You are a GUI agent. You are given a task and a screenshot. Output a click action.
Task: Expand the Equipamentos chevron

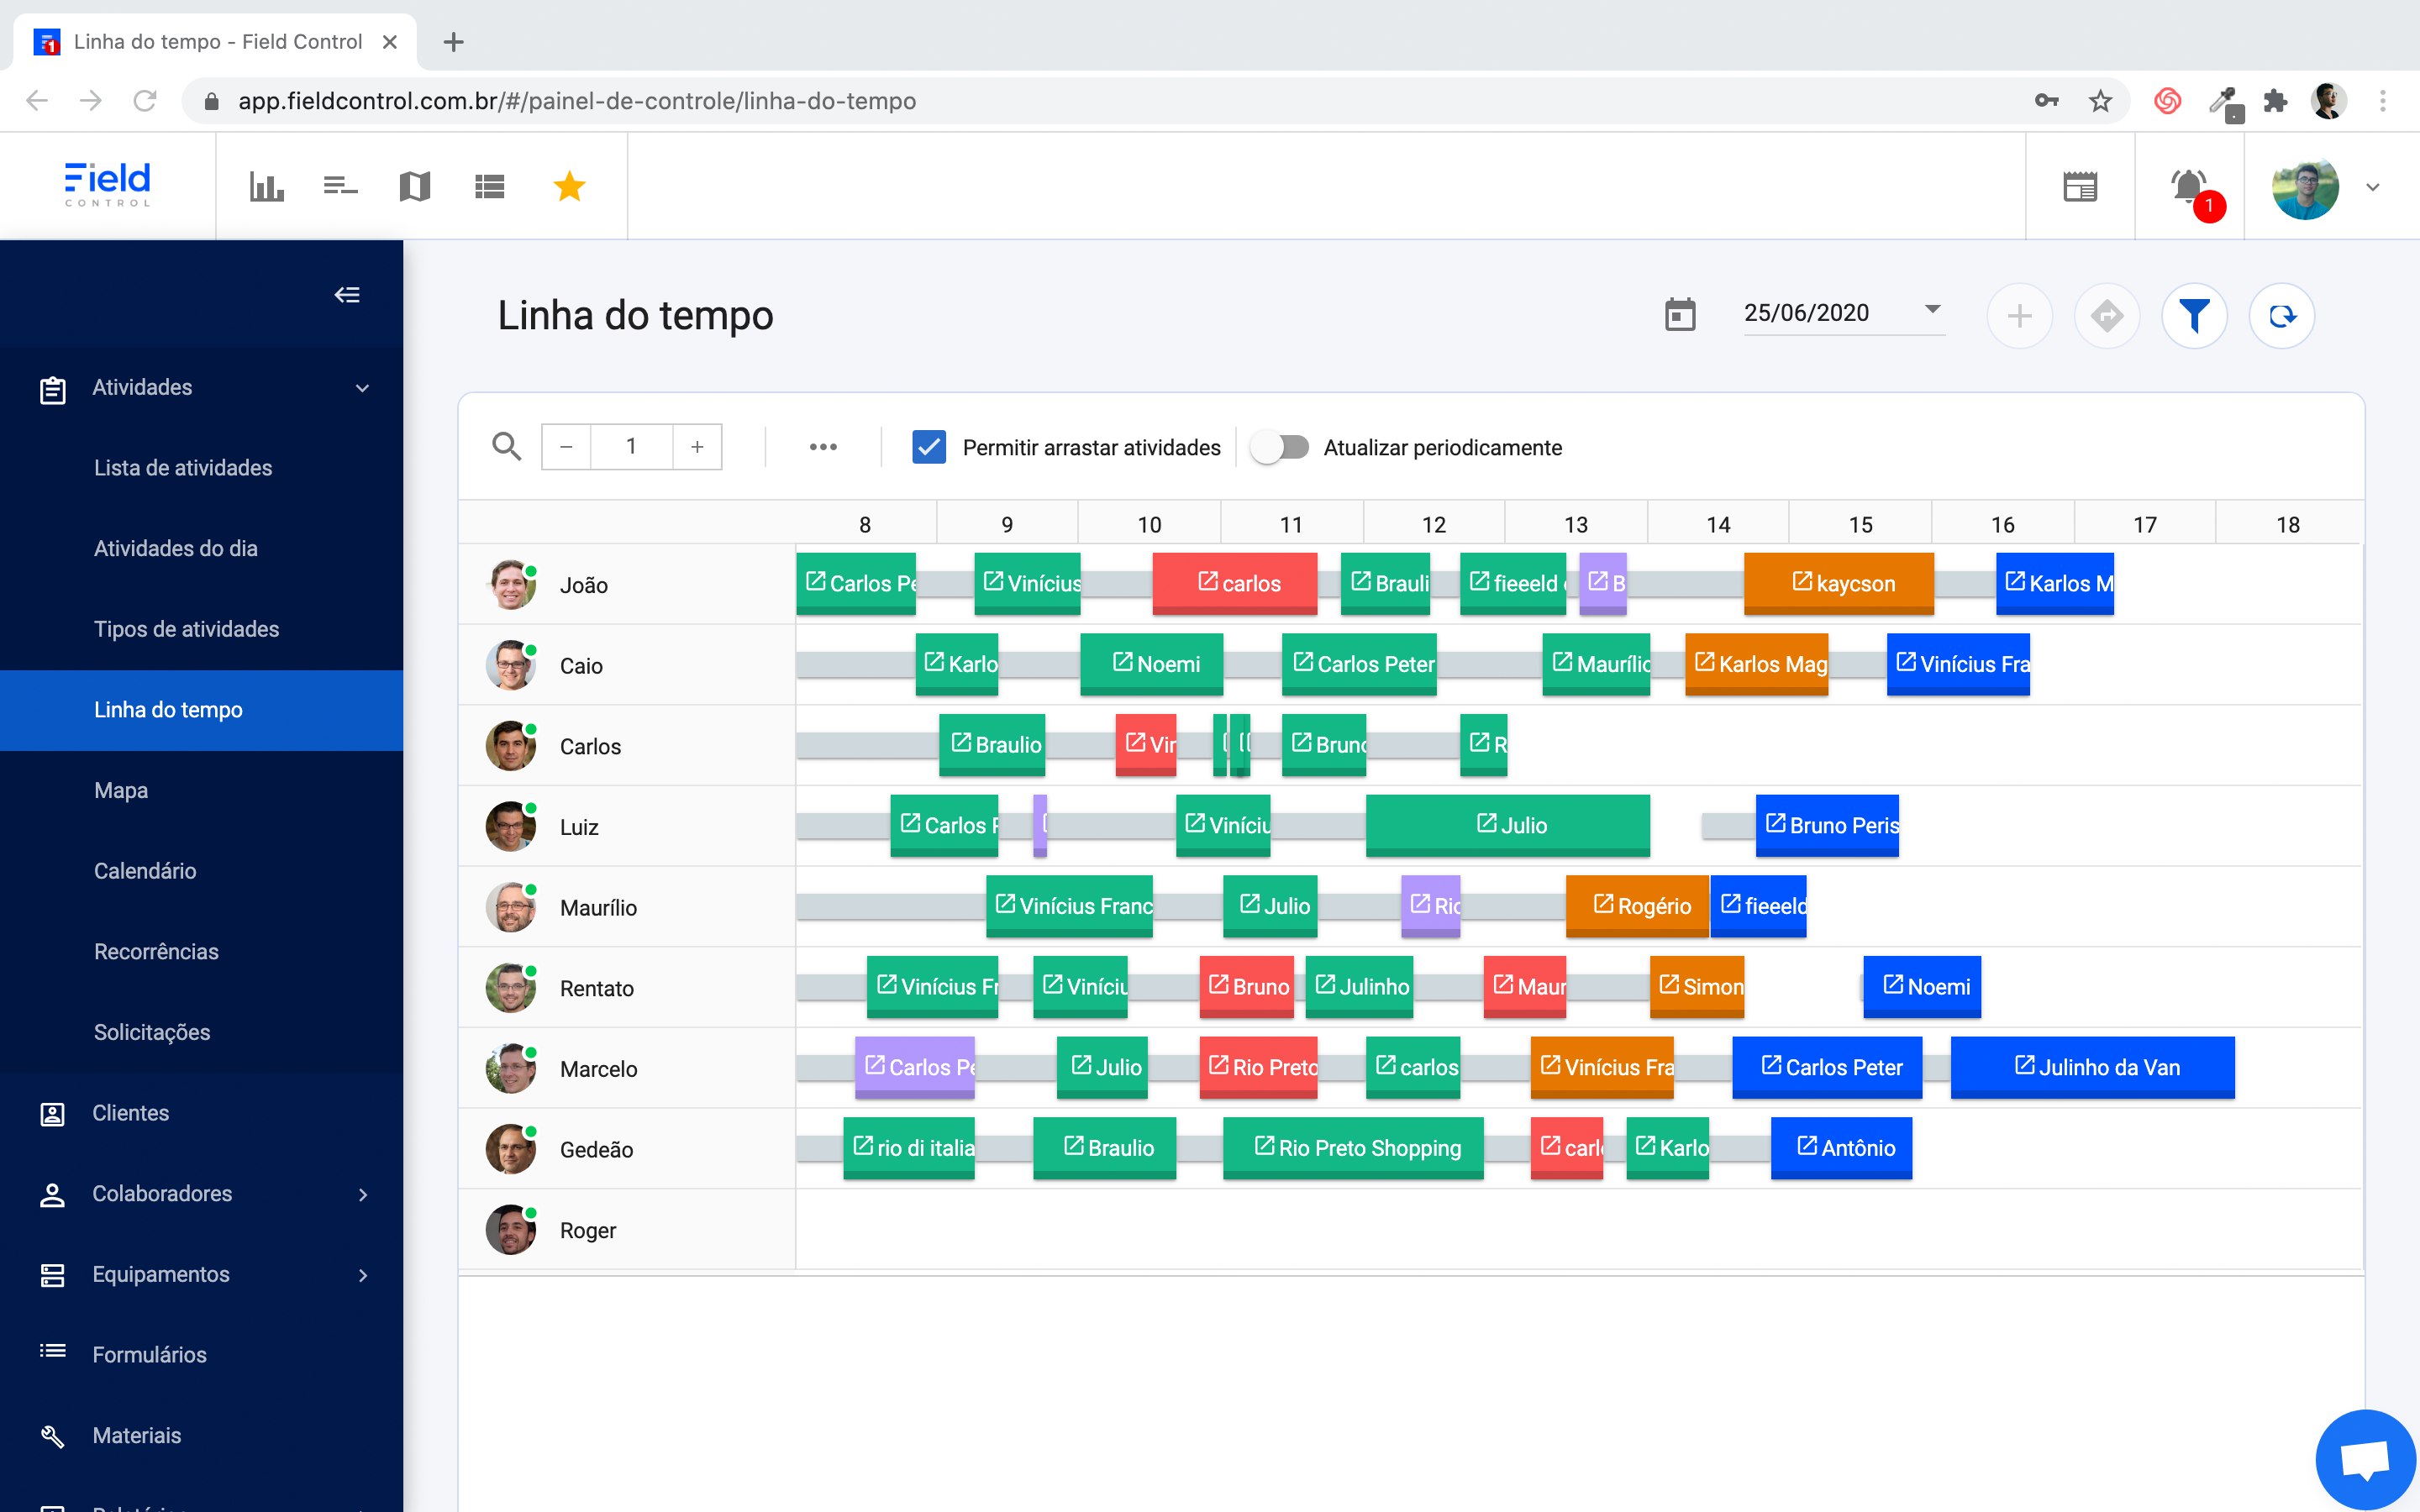pyautogui.click(x=363, y=1275)
